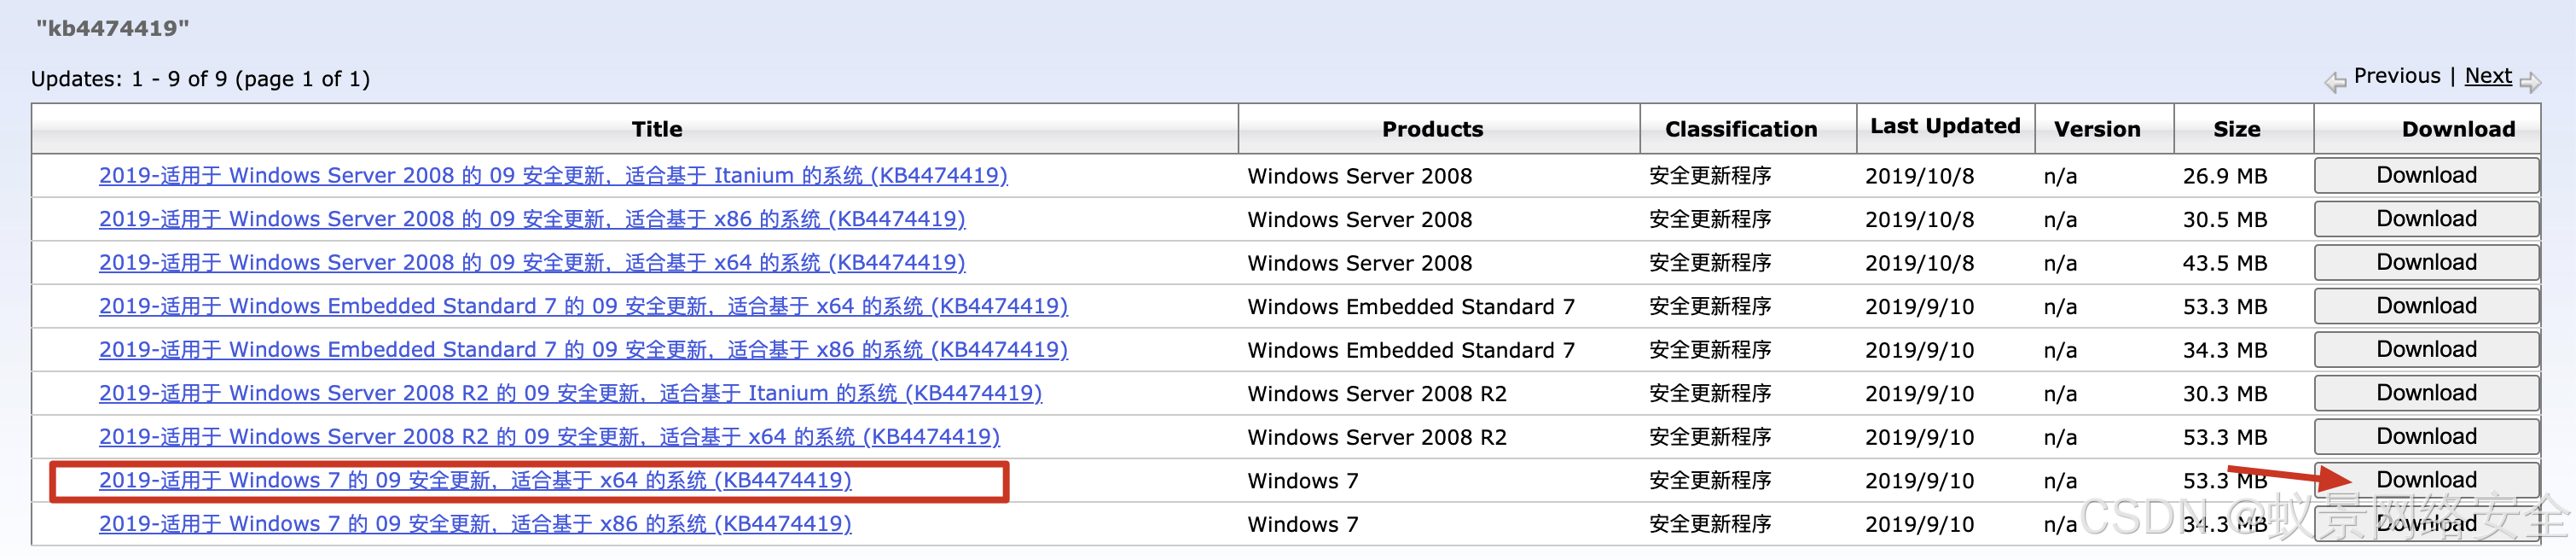Screen dimensions: 2576x560
Task: Open Windows Server 2008 x86 KB4474419 link
Action: (x=532, y=219)
